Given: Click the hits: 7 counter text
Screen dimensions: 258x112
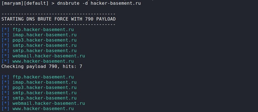Looking at the screenshot, I should 72,66.
